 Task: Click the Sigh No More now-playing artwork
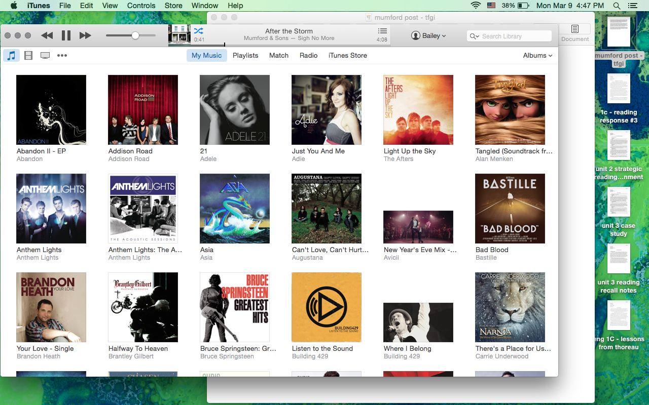coord(179,35)
